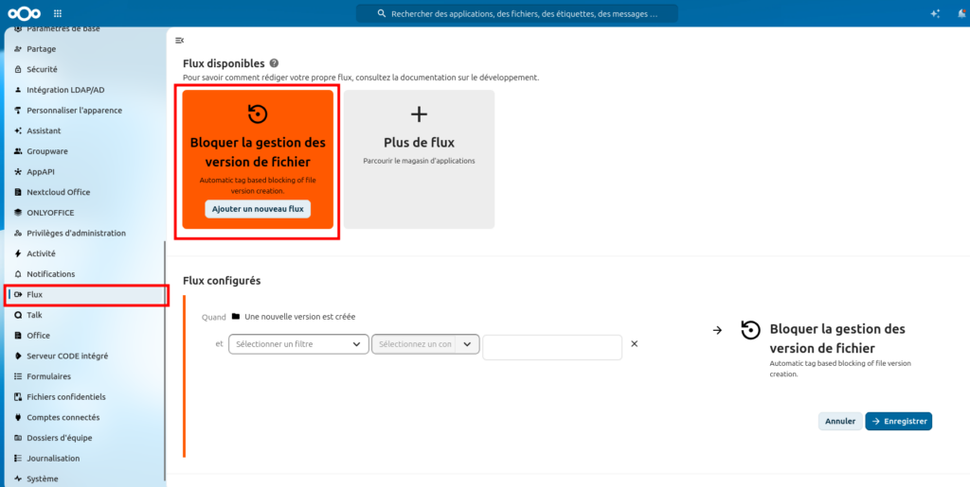
Task: Click the plus icon in Plus de flux
Action: (x=420, y=114)
